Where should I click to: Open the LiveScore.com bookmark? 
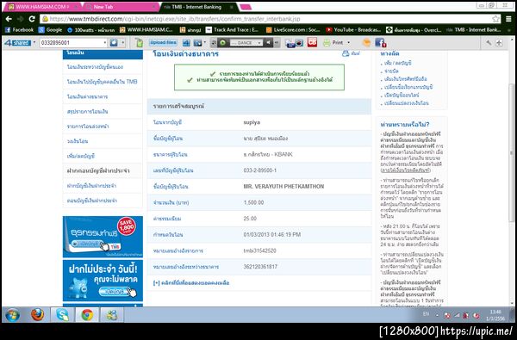(293, 30)
